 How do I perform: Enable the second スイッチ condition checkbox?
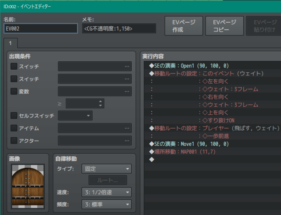point(14,79)
